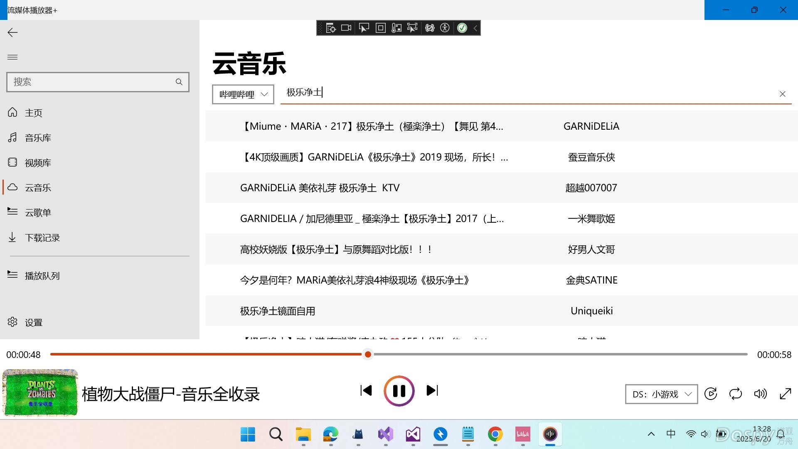The image size is (798, 449).
Task: Switch the 中 input method indicator
Action: click(671, 434)
